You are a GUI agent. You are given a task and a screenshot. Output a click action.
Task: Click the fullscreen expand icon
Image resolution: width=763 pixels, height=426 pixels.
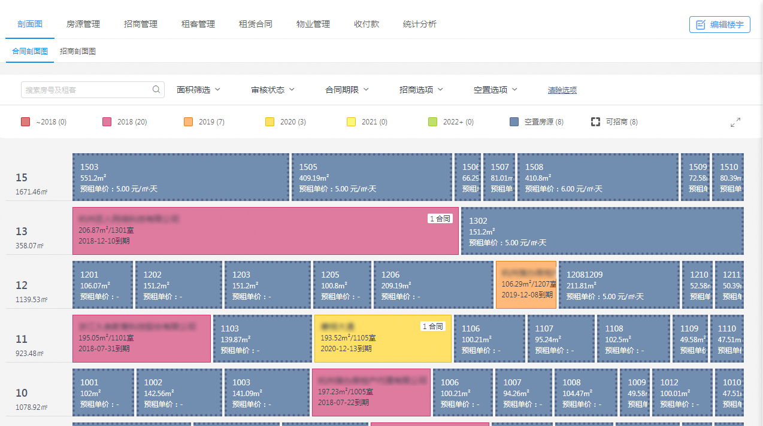click(735, 122)
